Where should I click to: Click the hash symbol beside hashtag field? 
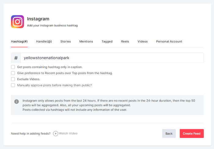(x=16, y=58)
